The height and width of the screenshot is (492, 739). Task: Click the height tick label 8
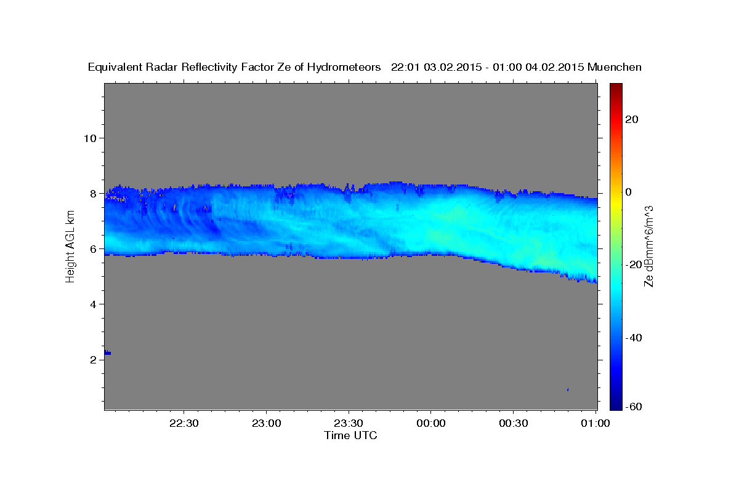(92, 193)
